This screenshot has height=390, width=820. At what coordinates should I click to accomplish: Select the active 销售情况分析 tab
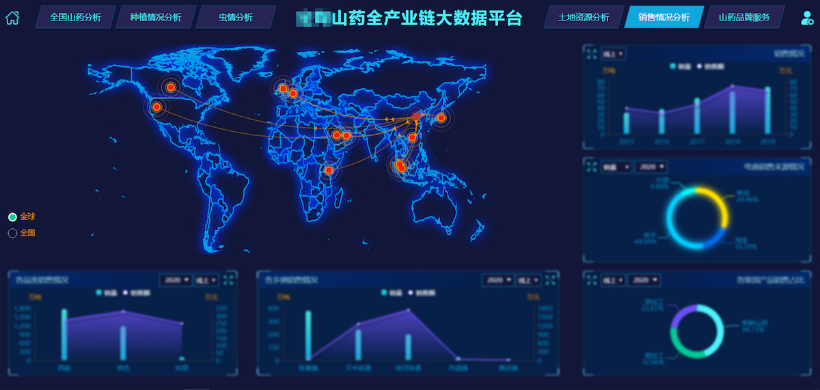pyautogui.click(x=664, y=18)
